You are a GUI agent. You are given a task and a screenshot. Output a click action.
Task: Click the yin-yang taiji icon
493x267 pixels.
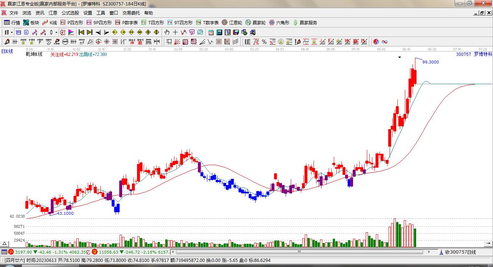click(376, 42)
